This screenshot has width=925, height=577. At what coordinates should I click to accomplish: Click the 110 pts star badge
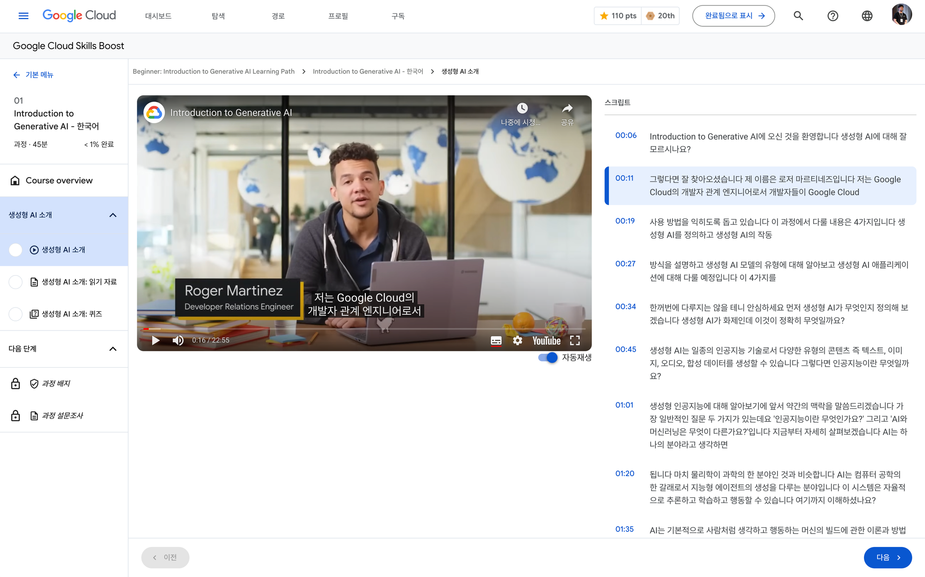(x=618, y=16)
